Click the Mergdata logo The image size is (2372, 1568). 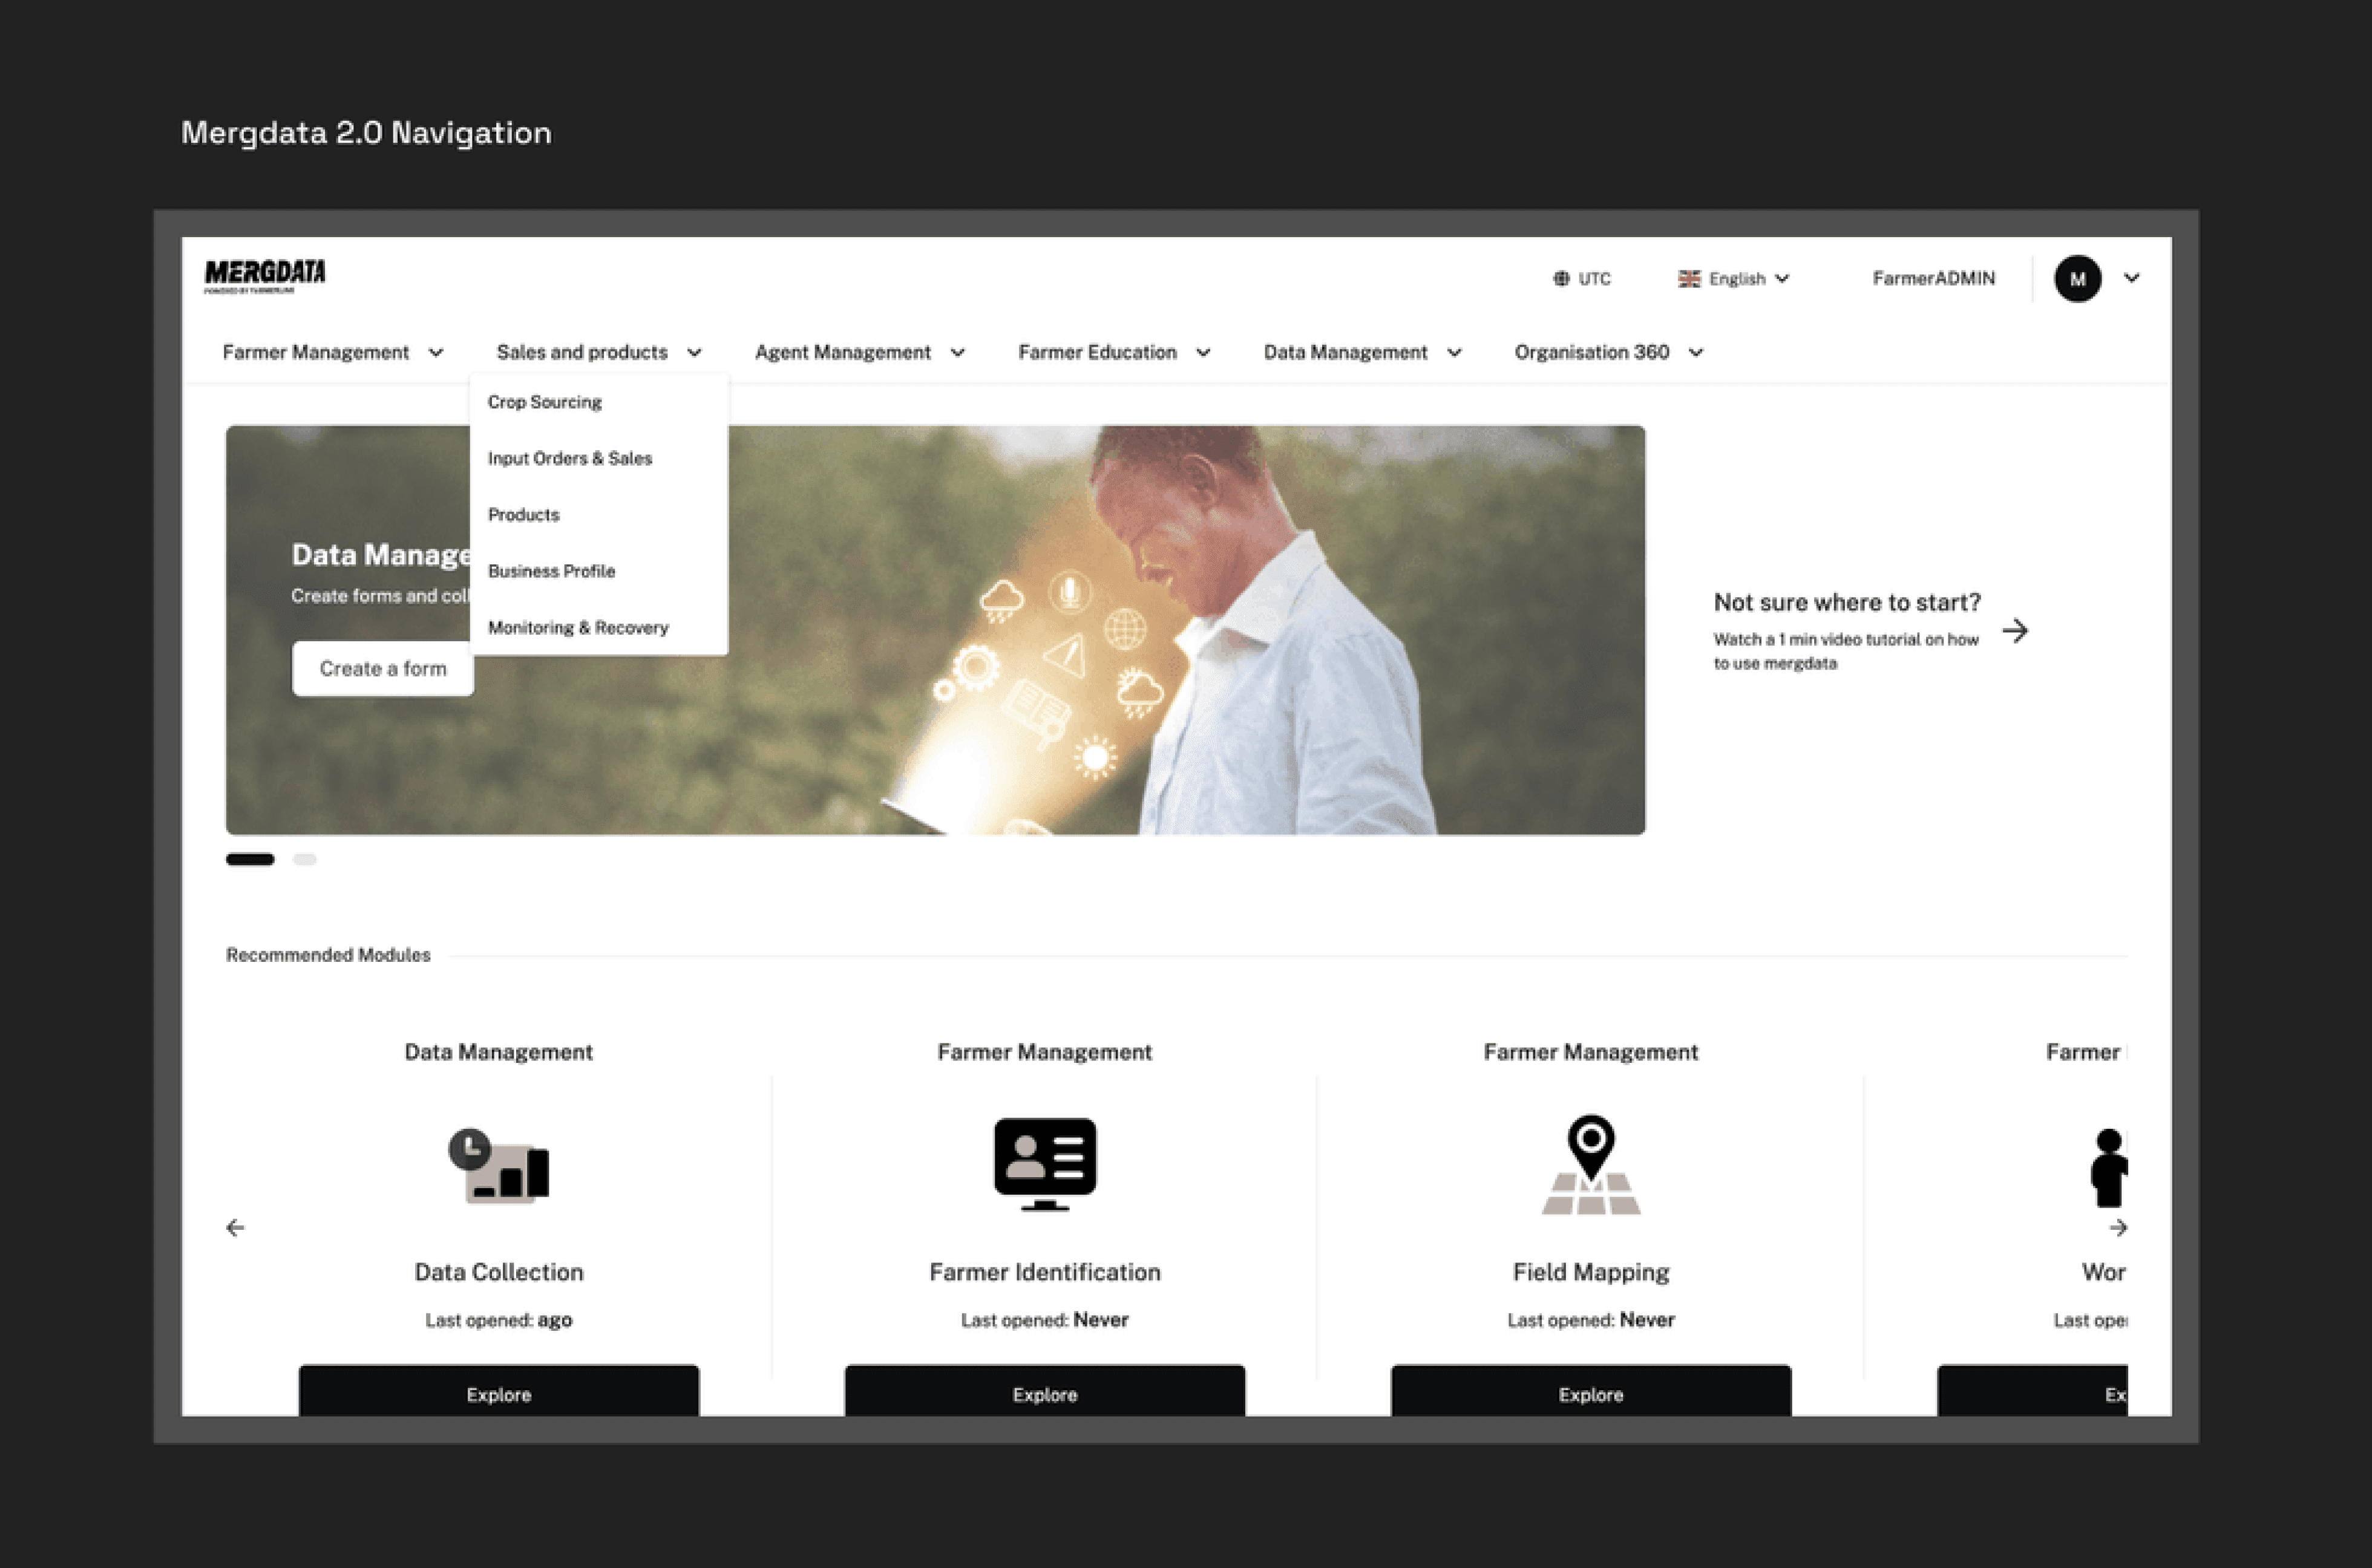tap(265, 275)
